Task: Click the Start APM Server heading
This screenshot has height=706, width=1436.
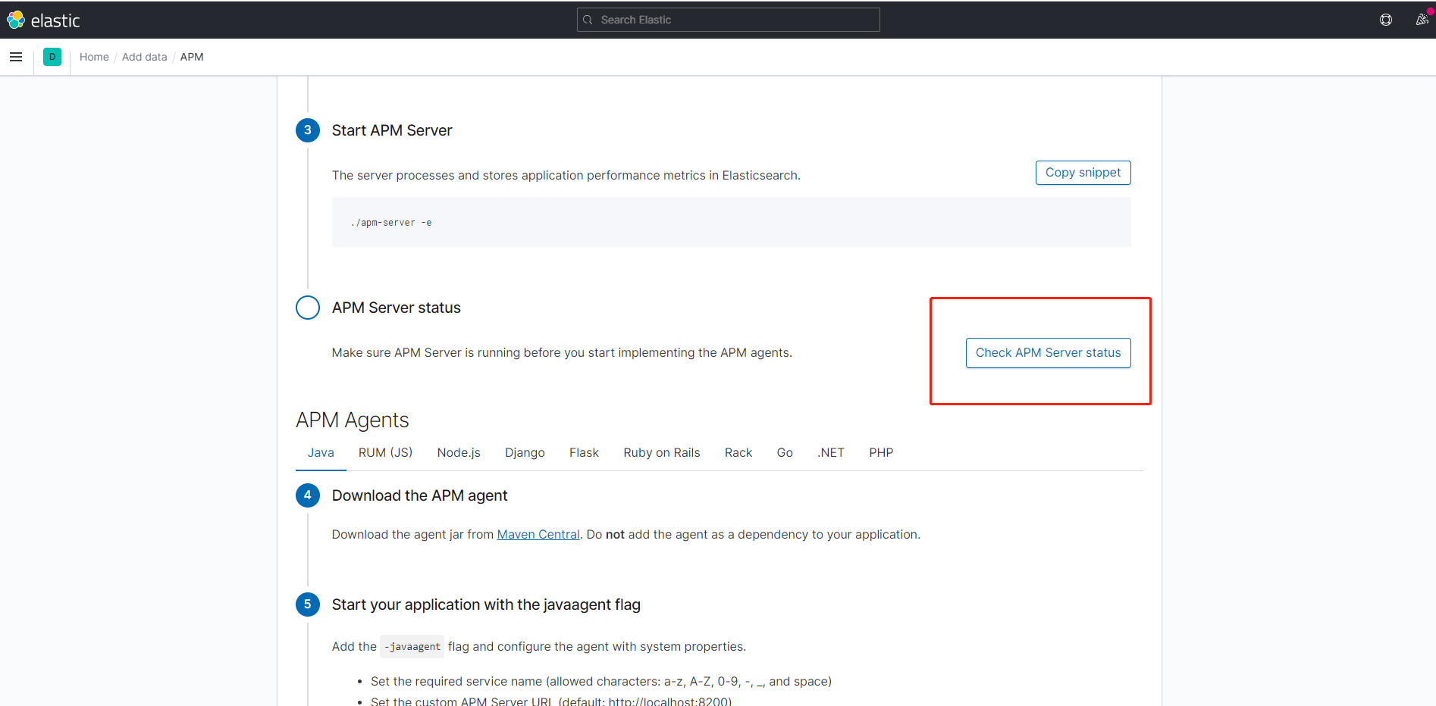Action: coord(392,130)
